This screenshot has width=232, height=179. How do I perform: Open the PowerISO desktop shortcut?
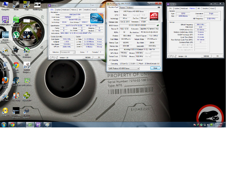5,112
